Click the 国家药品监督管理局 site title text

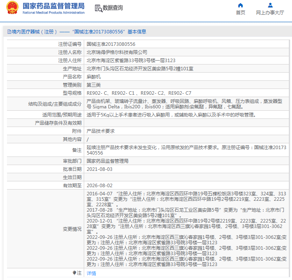pyautogui.click(x=54, y=6)
